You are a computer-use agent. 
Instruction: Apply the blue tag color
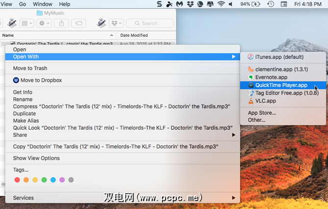[53, 180]
